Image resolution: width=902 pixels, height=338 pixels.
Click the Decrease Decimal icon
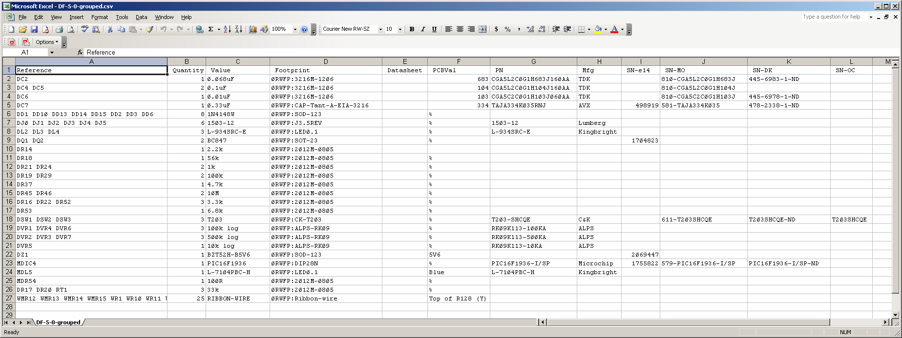[542, 29]
